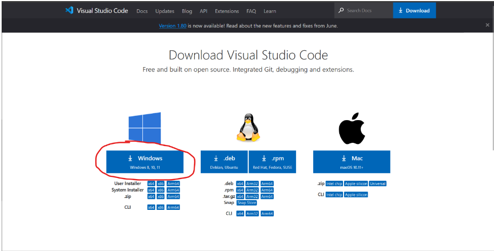Select Linux .tar.gz Arm64 link
The width and height of the screenshot is (494, 251).
(x=267, y=196)
